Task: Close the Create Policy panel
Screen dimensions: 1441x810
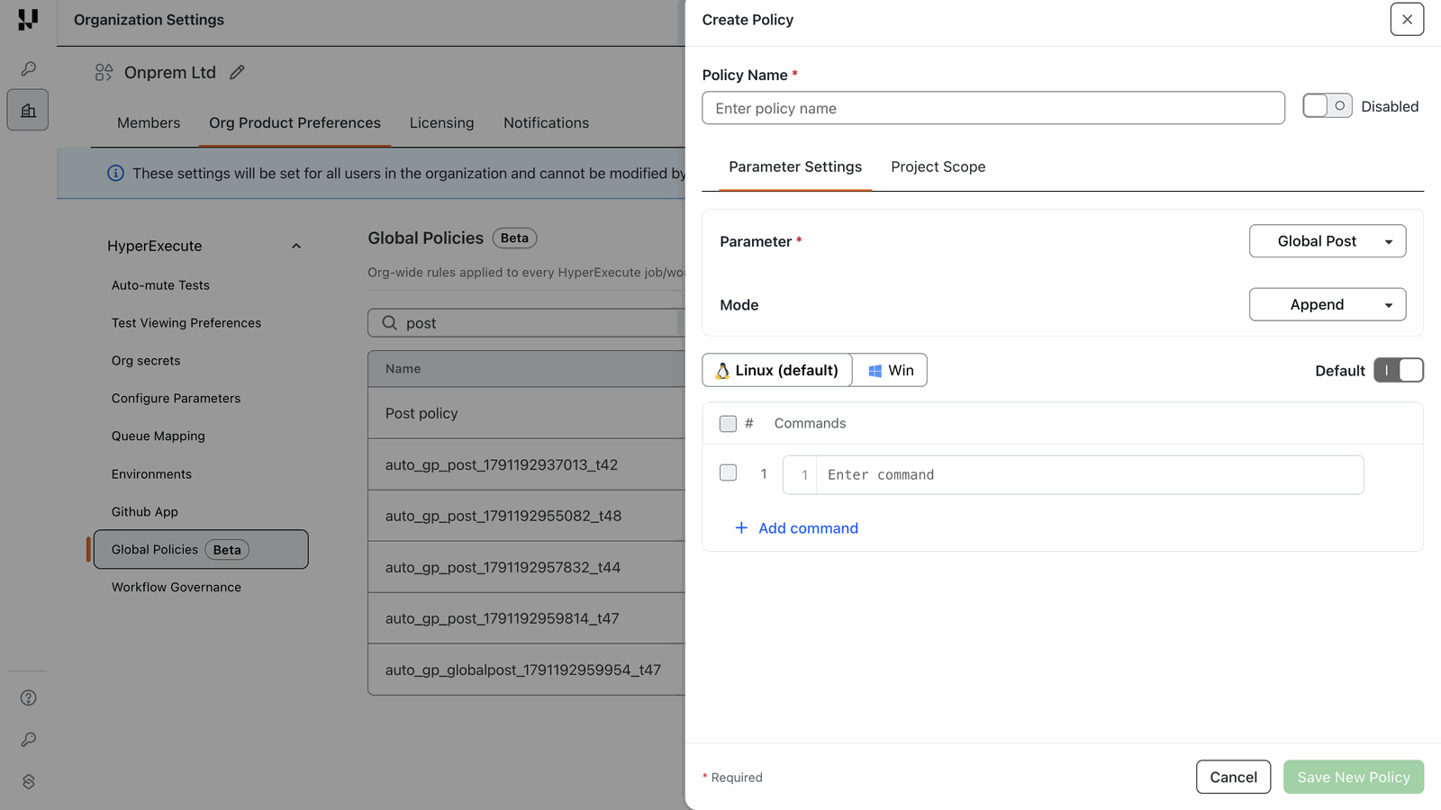Action: coord(1407,19)
